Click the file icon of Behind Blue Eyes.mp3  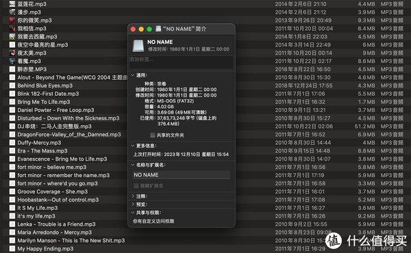coord(12,85)
